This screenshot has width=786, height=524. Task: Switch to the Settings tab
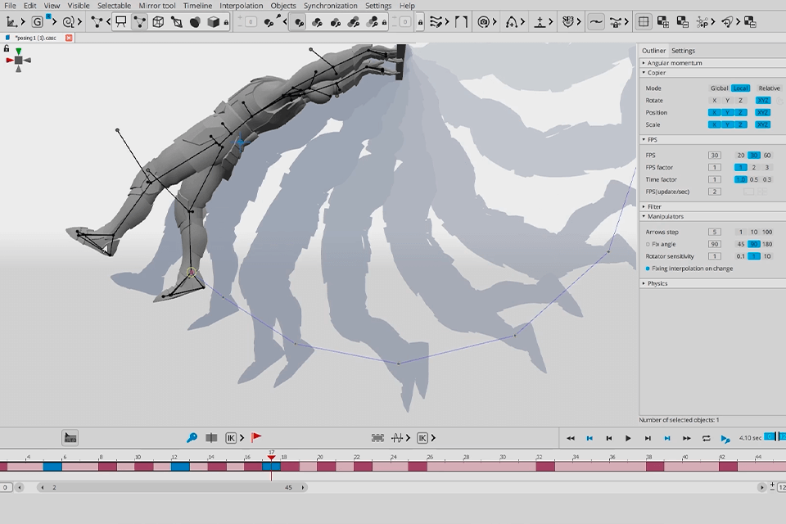(x=683, y=51)
